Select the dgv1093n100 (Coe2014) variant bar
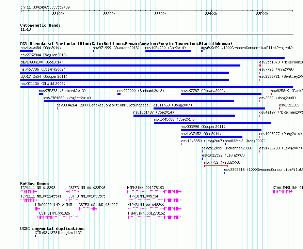This screenshot has height=249, width=303. [x=130, y=65]
